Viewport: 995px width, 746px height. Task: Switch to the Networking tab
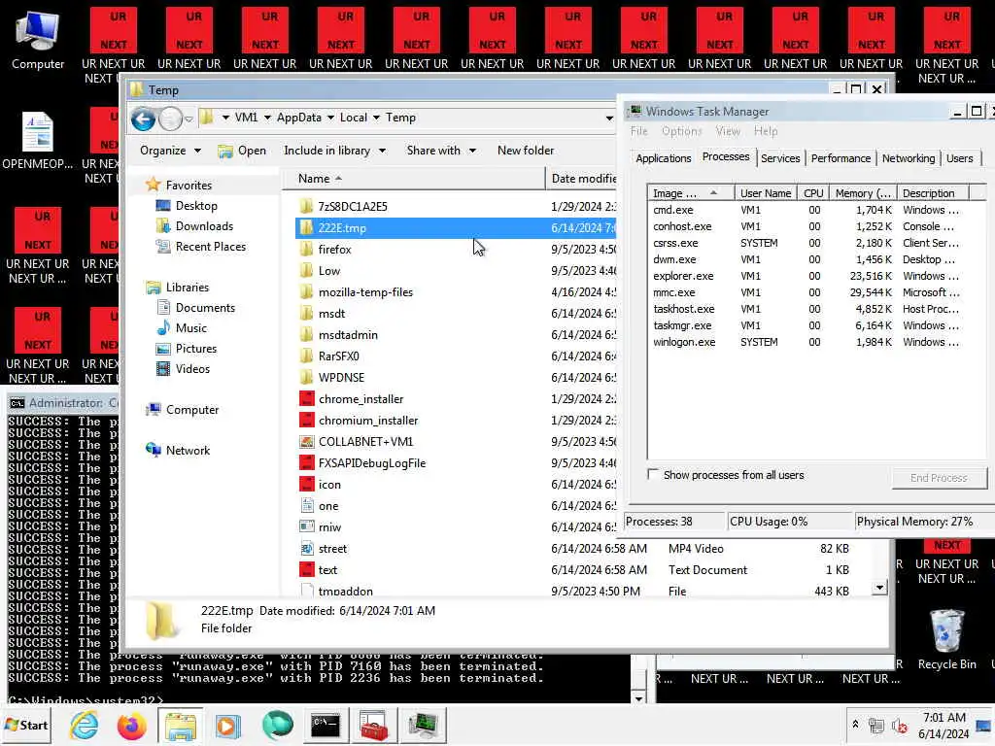point(909,158)
